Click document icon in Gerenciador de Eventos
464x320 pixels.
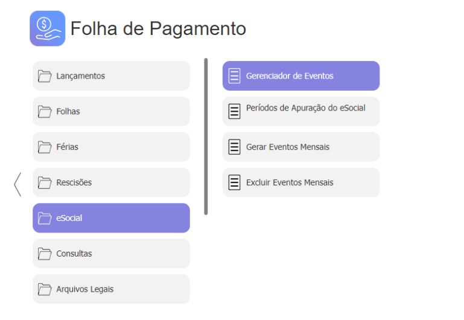[234, 76]
